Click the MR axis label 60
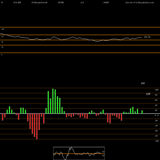160x160 pixels. [x=156, y=100]
